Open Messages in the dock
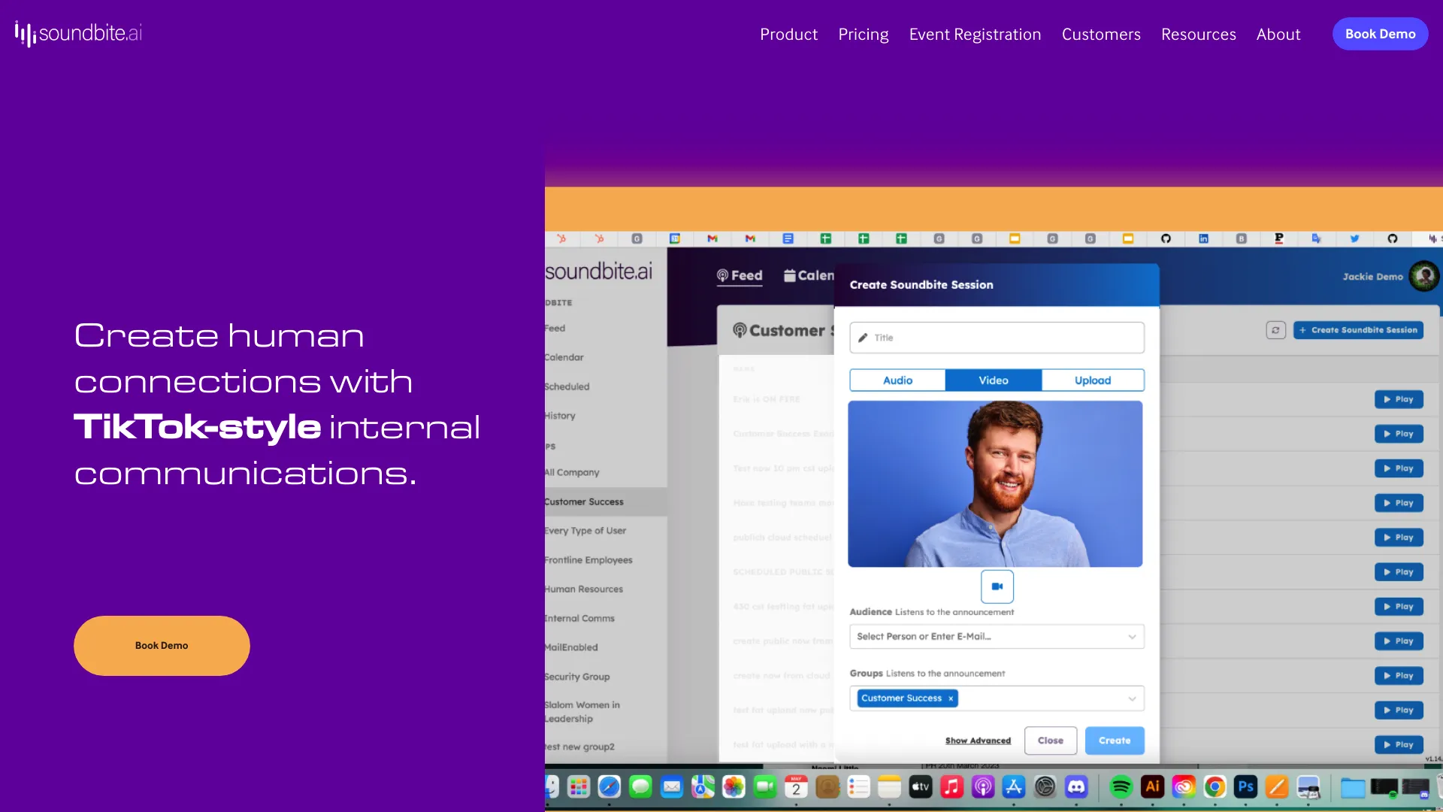This screenshot has height=812, width=1443. click(640, 787)
